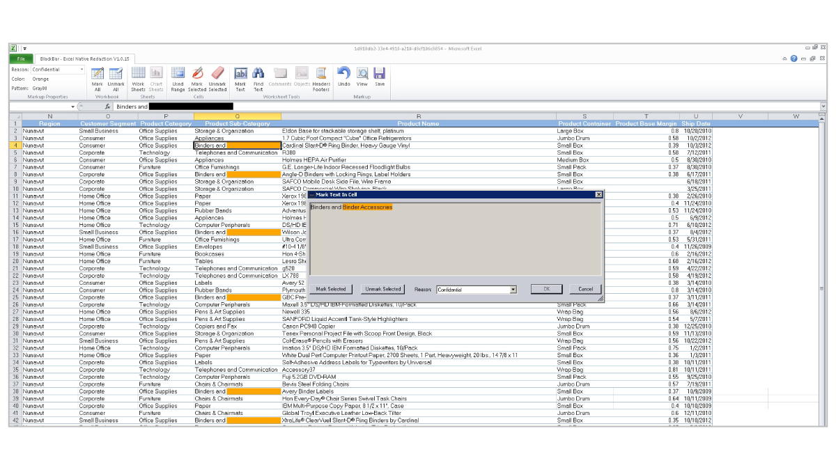Click the View markup icon
This screenshot has height=470, width=836.
point(362,77)
